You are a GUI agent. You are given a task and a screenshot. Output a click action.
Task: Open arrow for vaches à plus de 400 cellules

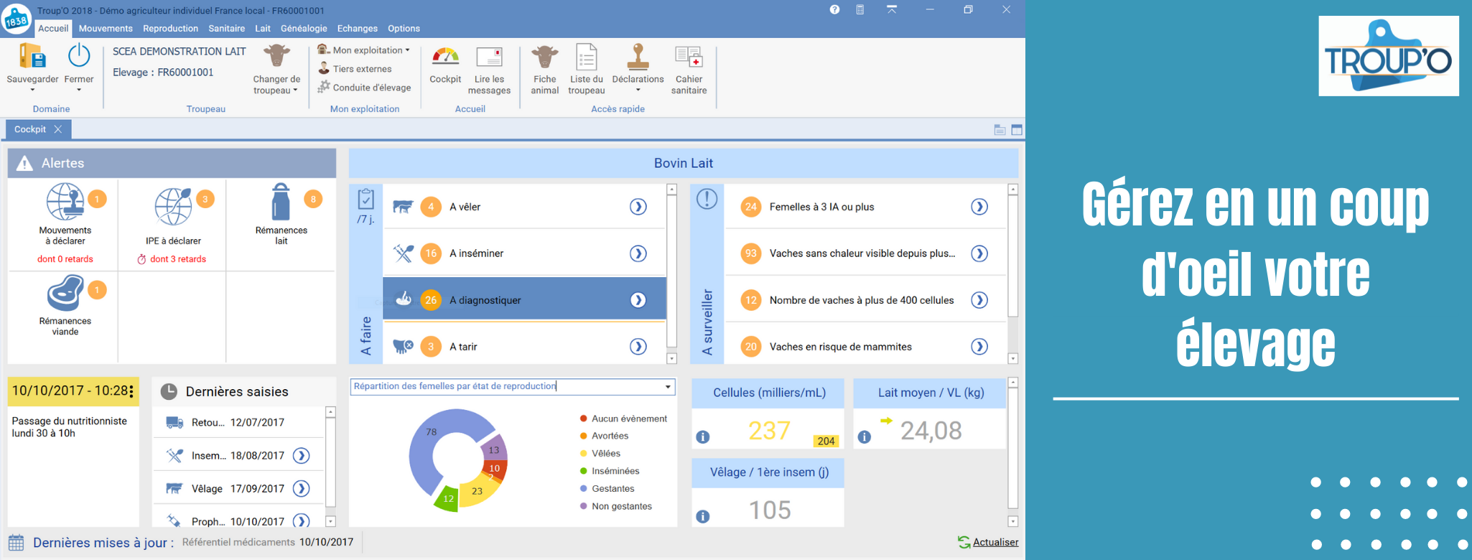(979, 300)
